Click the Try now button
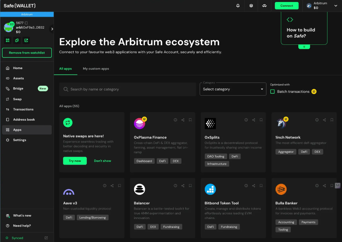 click(x=75, y=161)
